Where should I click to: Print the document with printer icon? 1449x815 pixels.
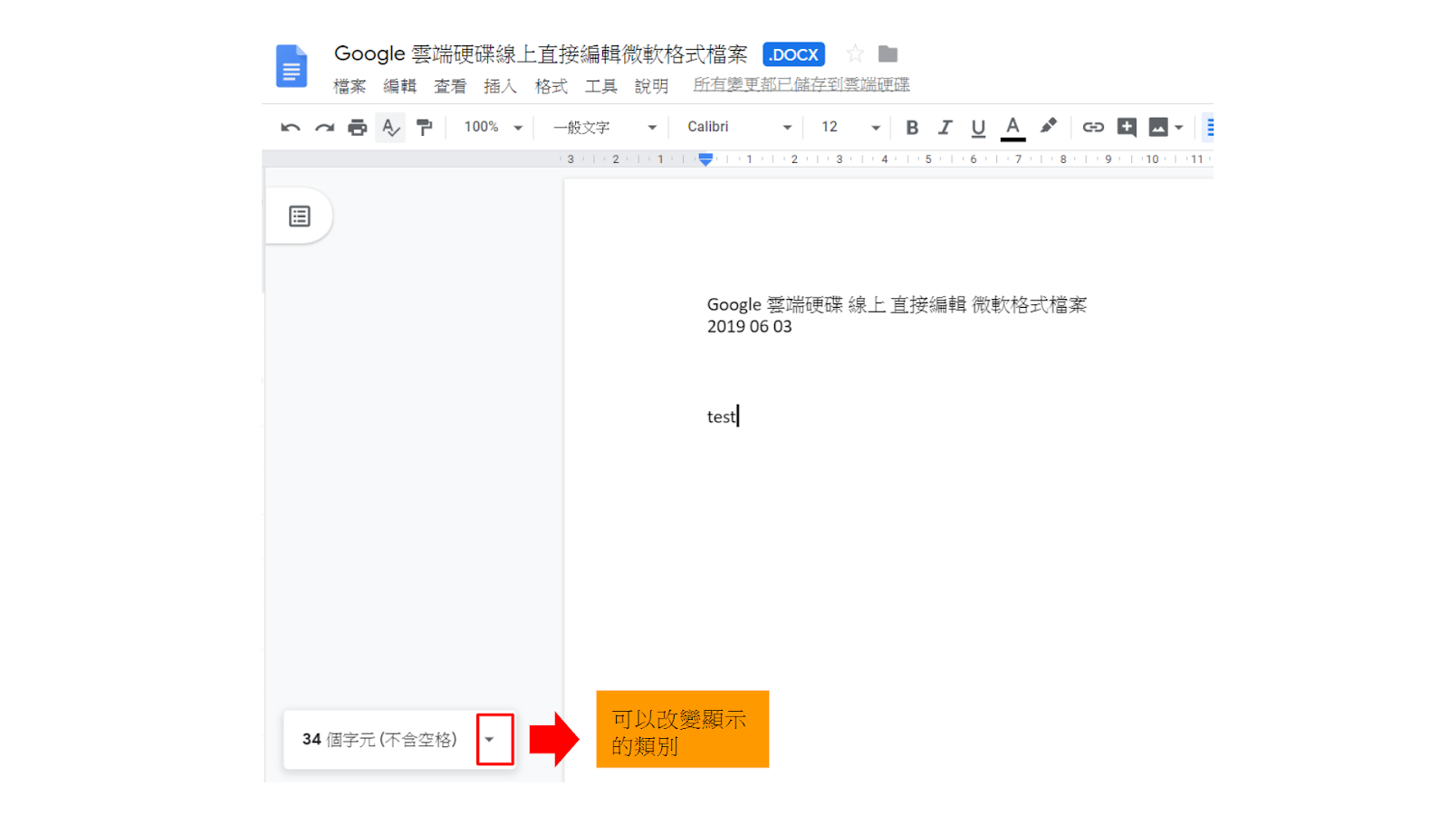click(358, 128)
